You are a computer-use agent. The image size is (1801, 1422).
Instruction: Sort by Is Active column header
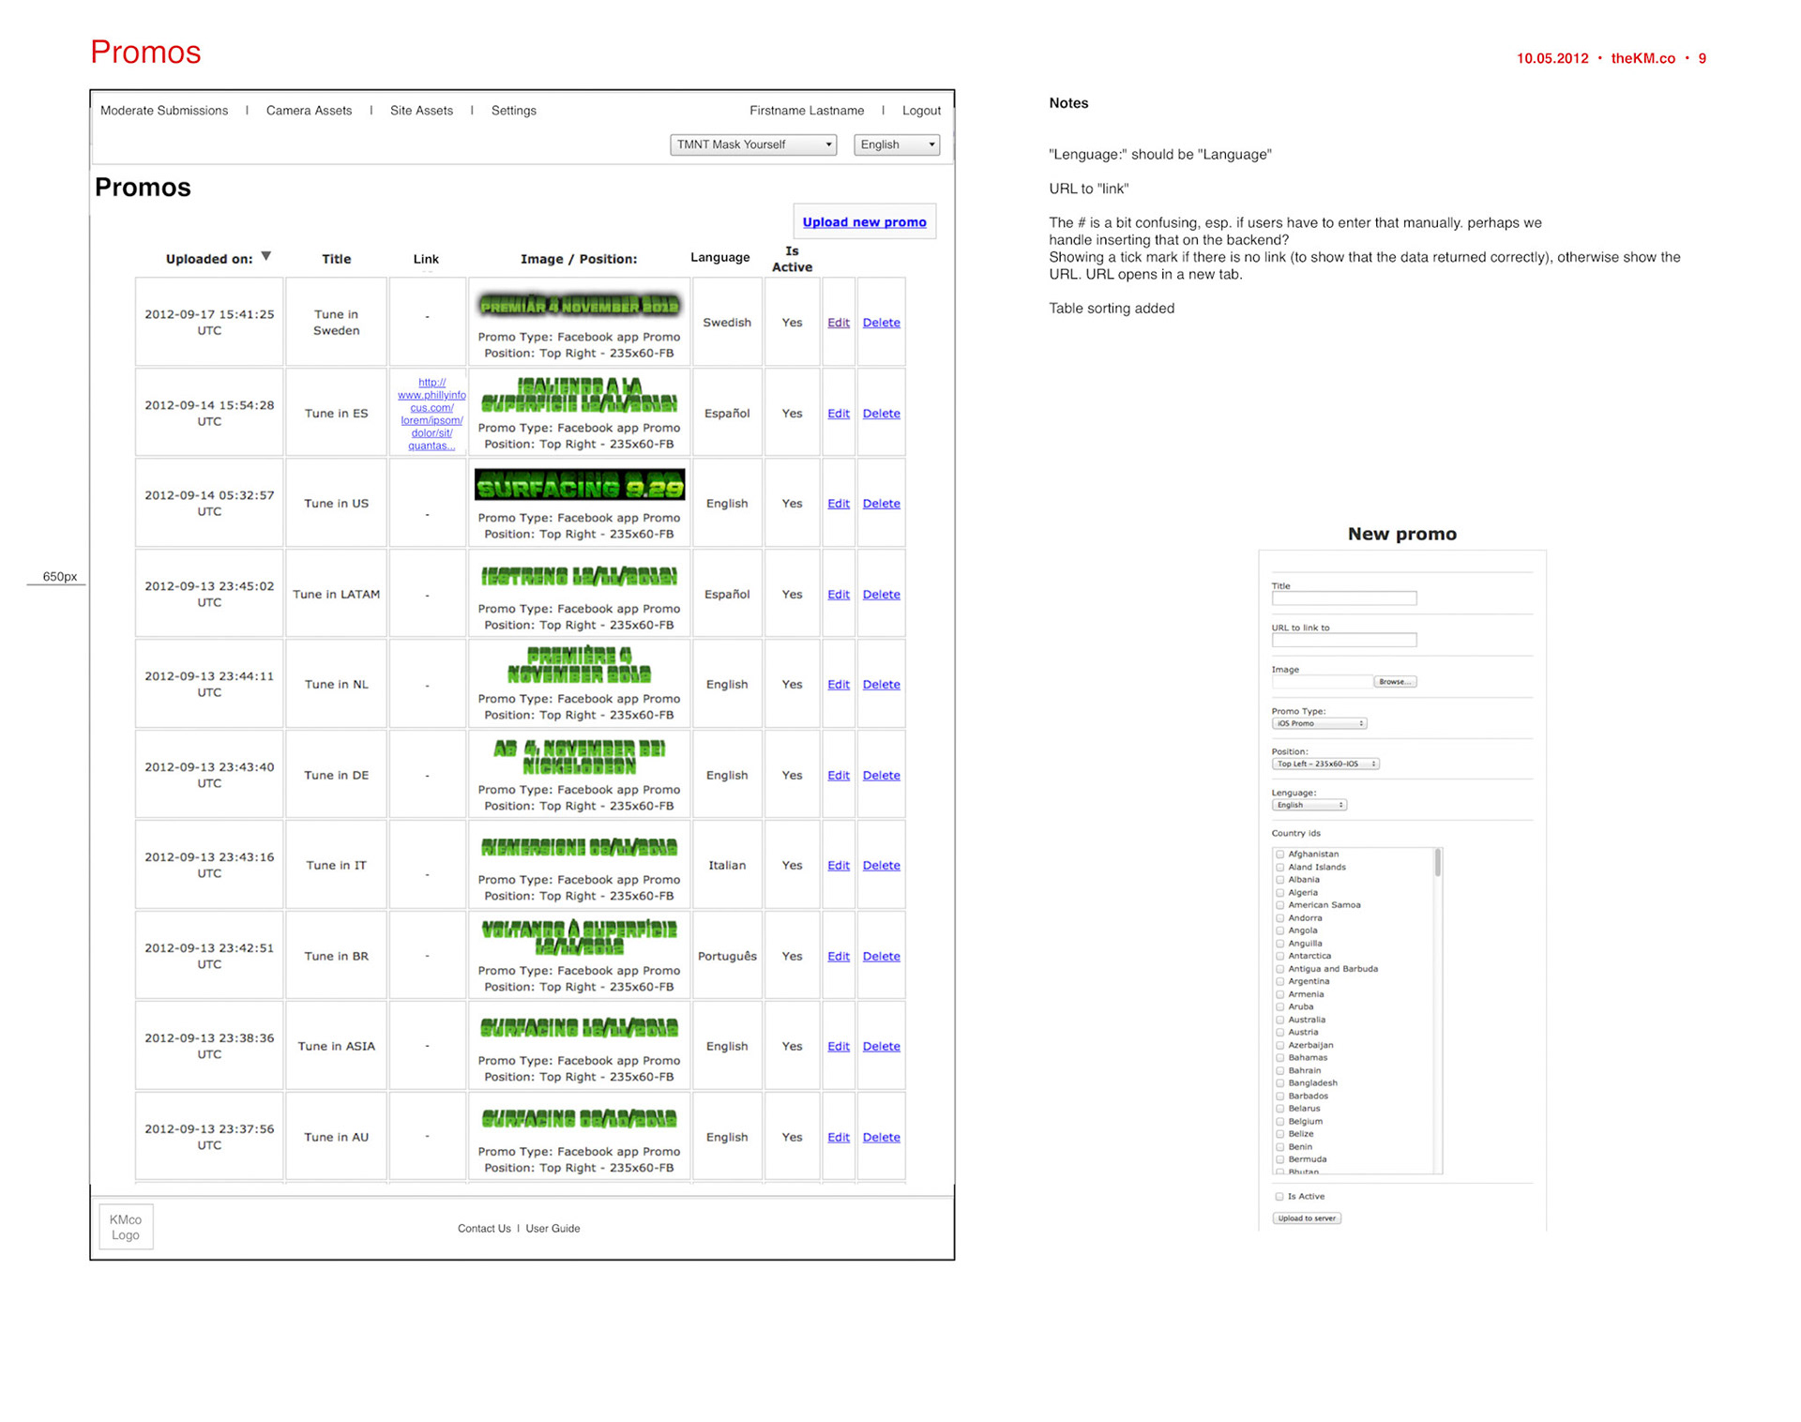[792, 259]
